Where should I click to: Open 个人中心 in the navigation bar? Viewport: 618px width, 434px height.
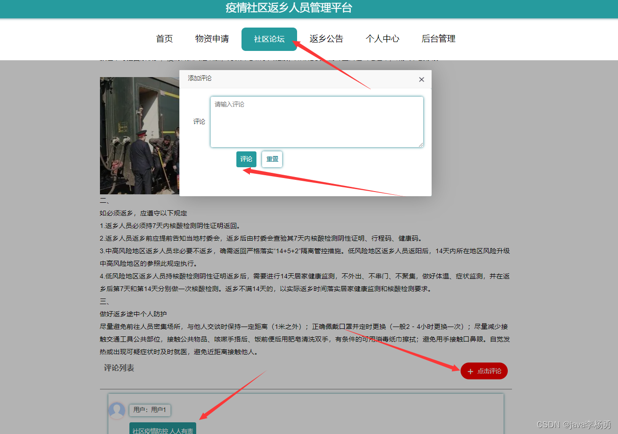click(x=383, y=39)
